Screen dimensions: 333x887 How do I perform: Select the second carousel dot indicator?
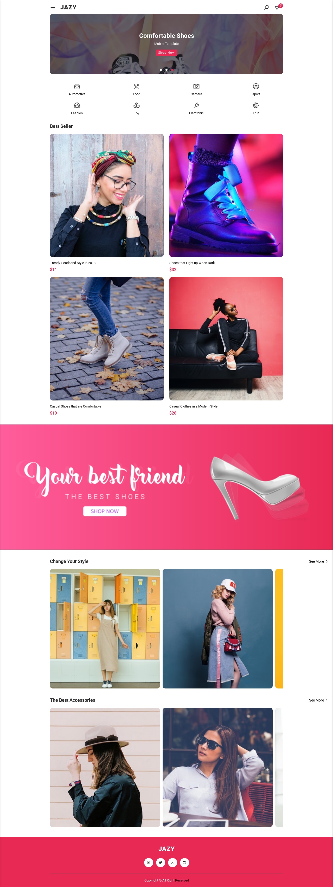point(166,70)
